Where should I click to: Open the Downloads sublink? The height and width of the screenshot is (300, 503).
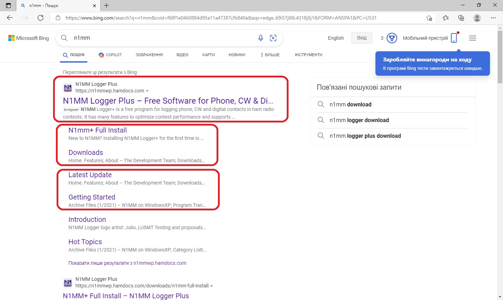pos(86,152)
